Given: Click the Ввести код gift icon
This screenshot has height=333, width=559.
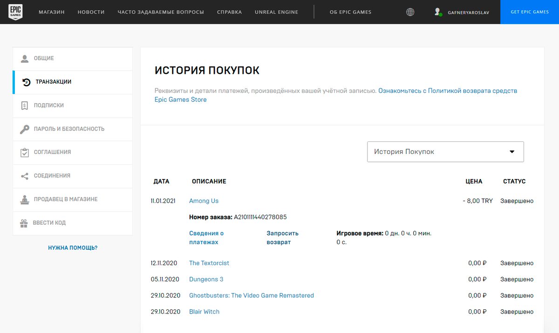Looking at the screenshot, I should [24, 223].
